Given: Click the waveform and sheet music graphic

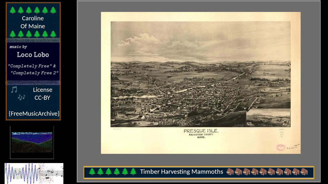Looking at the screenshot, I should pyautogui.click(x=34, y=173).
